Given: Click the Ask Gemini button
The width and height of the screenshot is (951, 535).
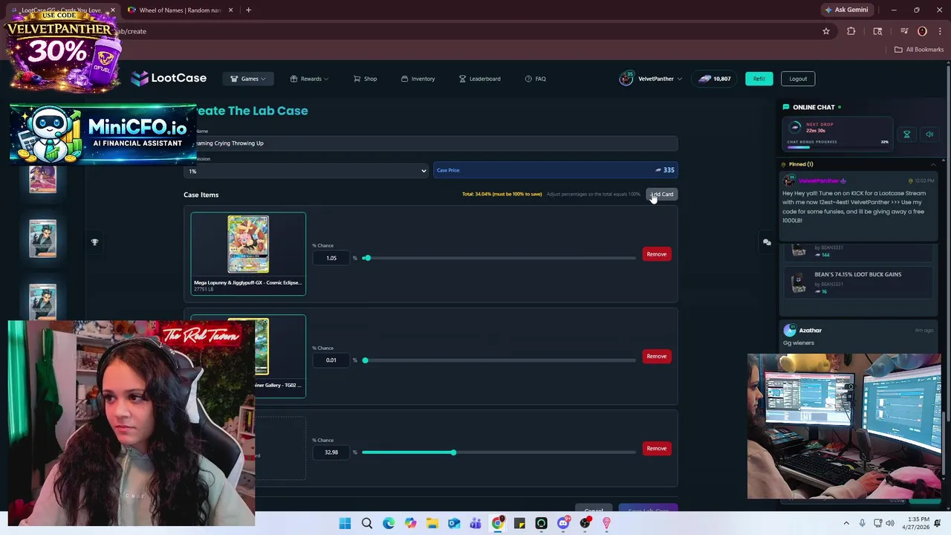Looking at the screenshot, I should [846, 10].
